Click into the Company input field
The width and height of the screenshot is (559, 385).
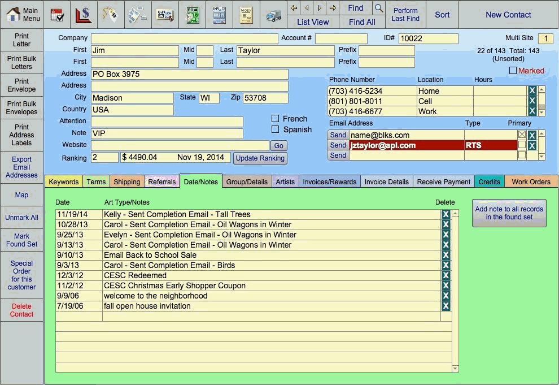coord(184,38)
